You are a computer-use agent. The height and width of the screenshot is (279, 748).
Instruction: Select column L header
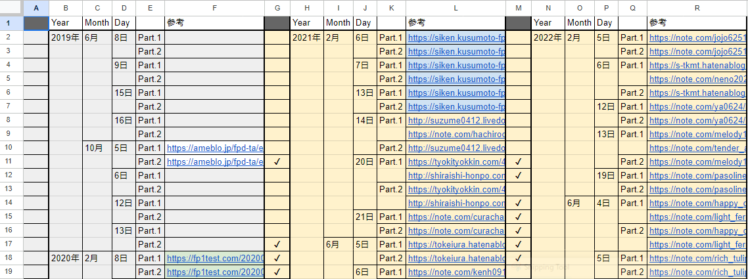(x=456, y=8)
